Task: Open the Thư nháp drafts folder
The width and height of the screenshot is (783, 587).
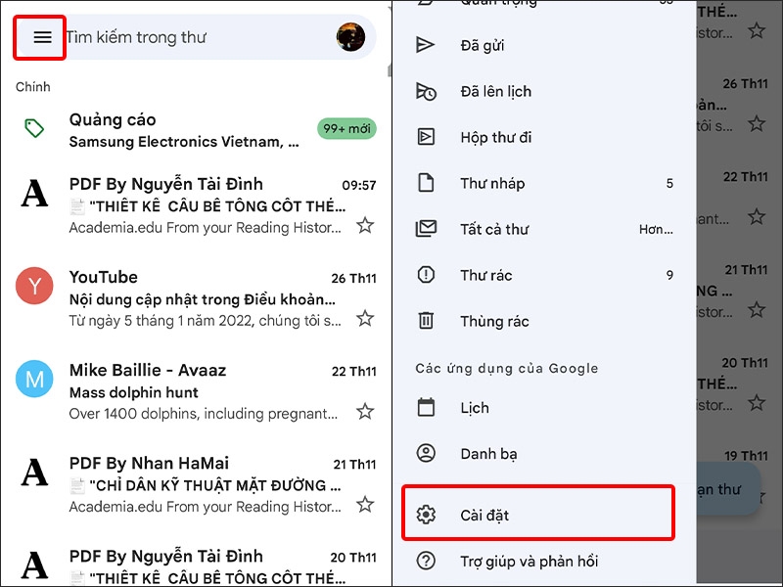Action: [x=495, y=183]
